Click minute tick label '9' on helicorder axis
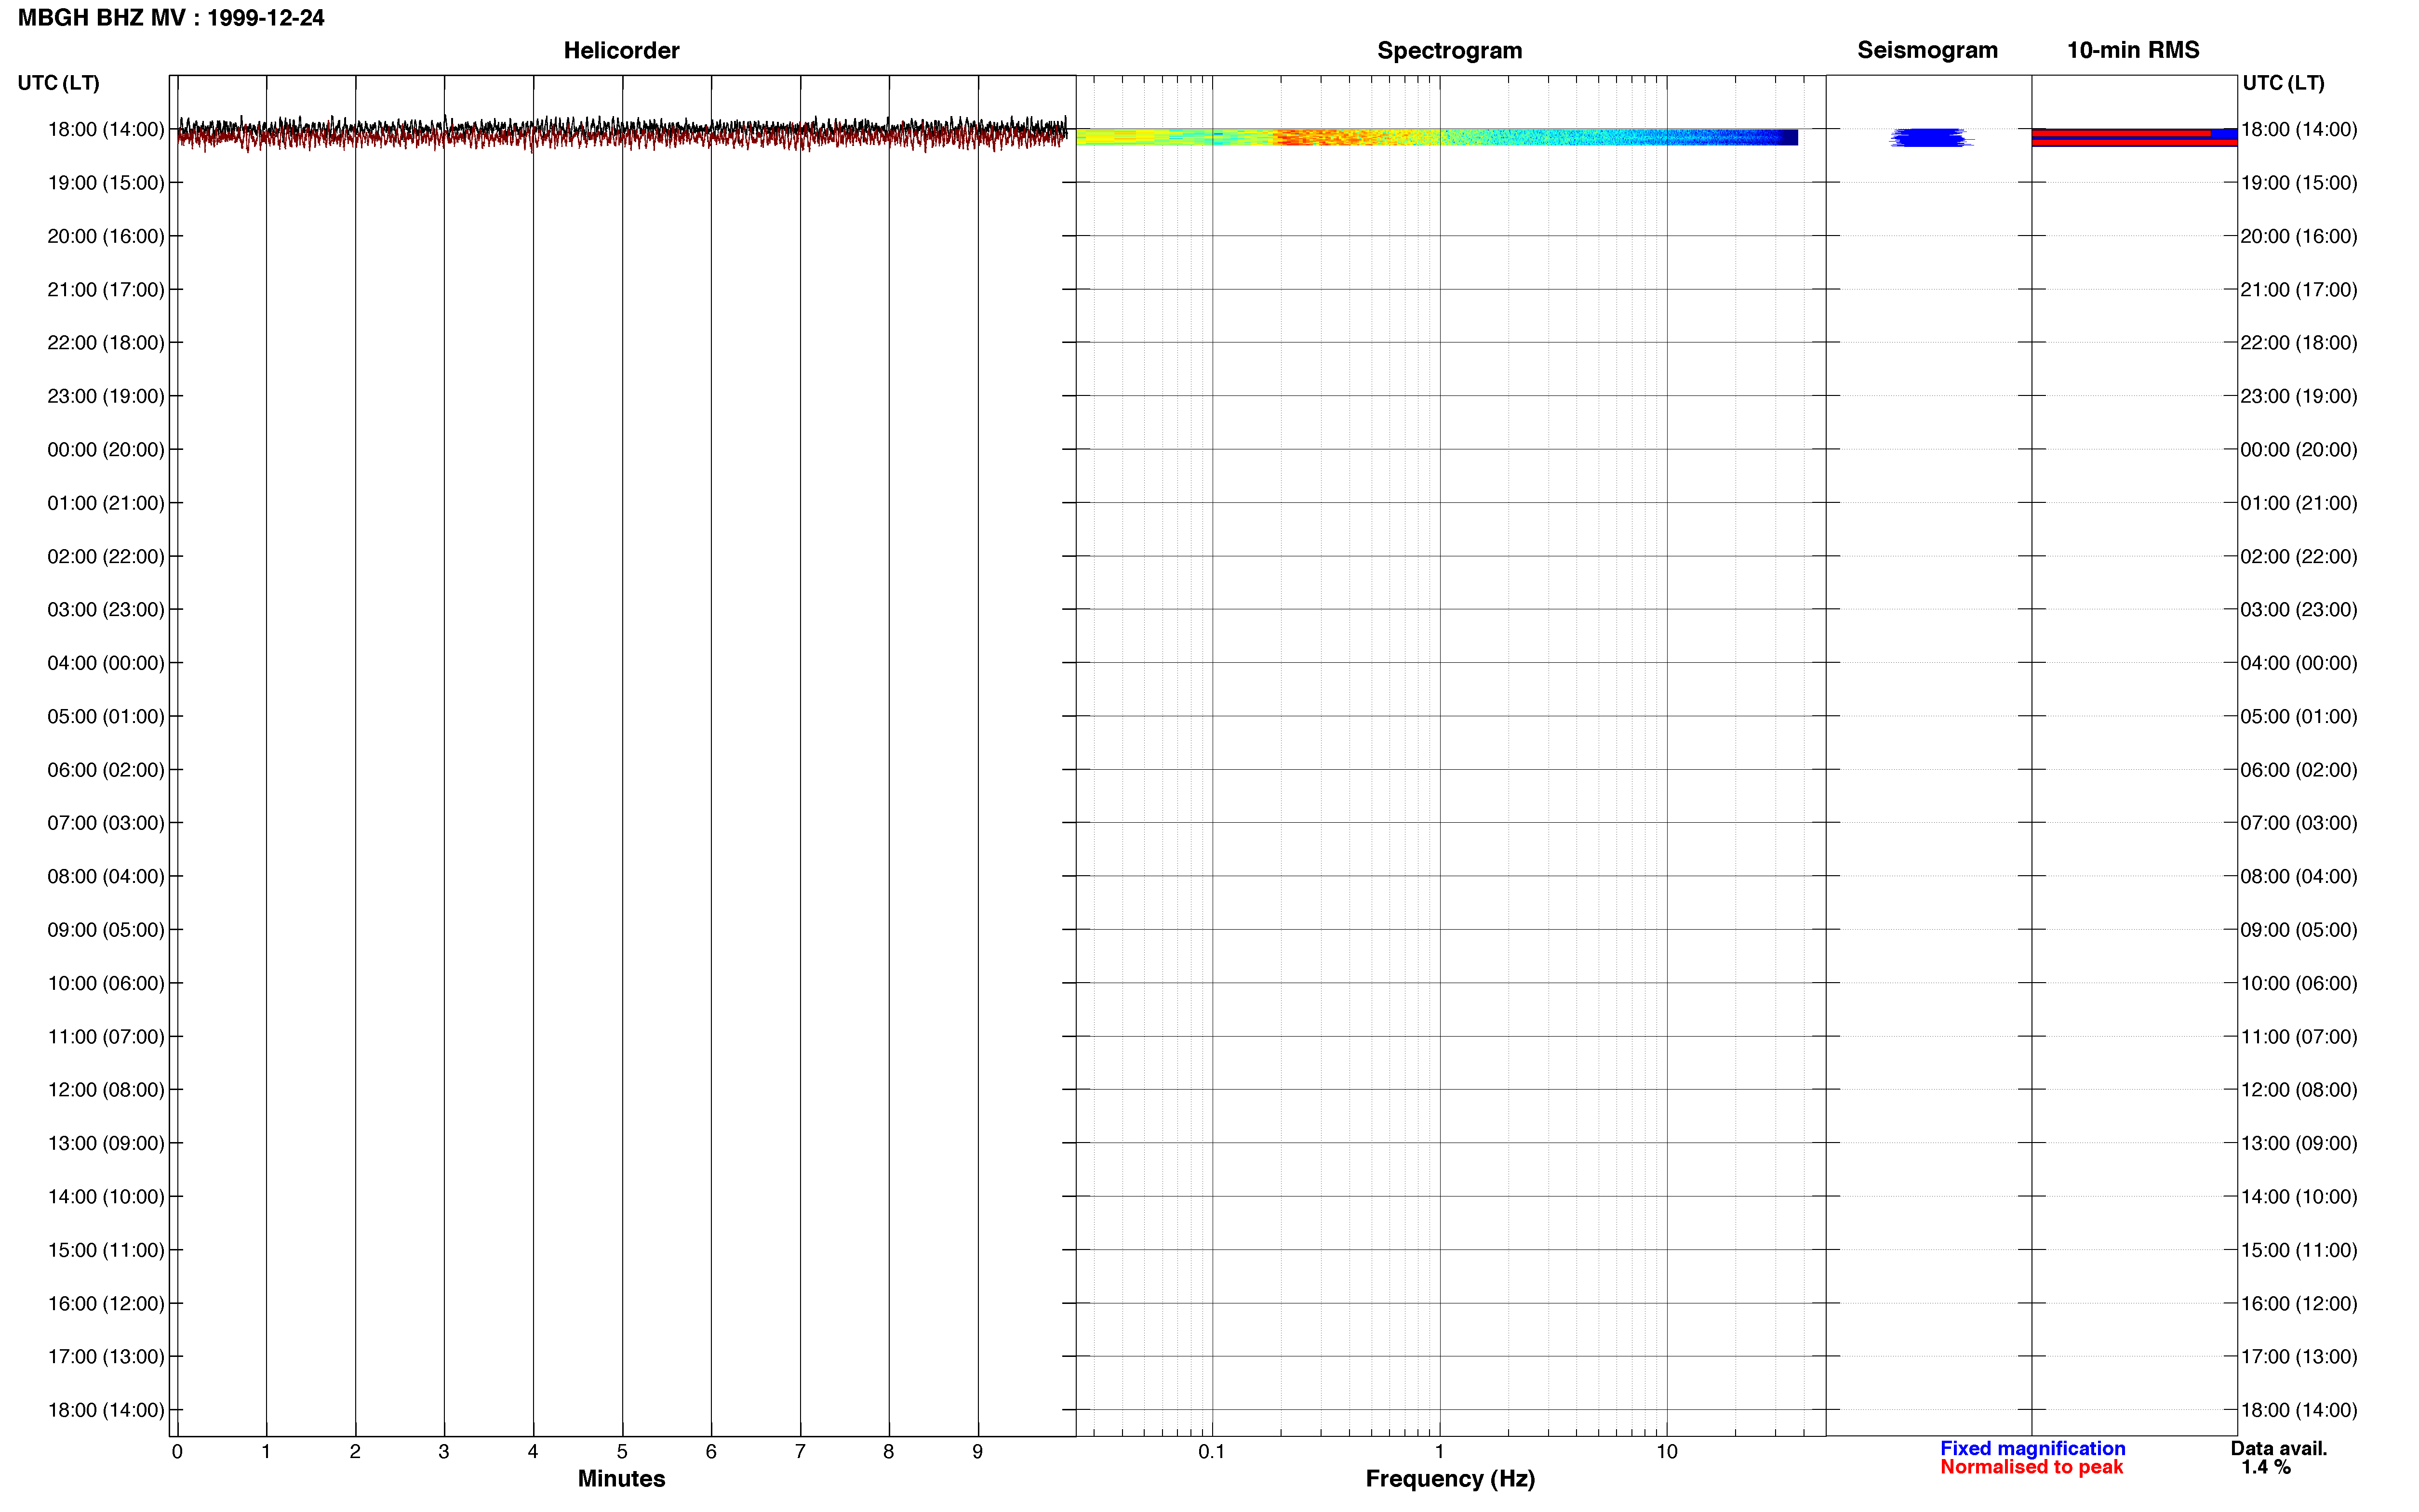The height and width of the screenshot is (1512, 2419). coord(977,1452)
